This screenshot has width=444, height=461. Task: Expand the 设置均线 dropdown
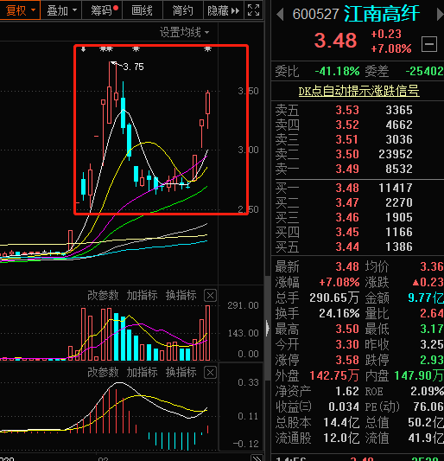184,32
